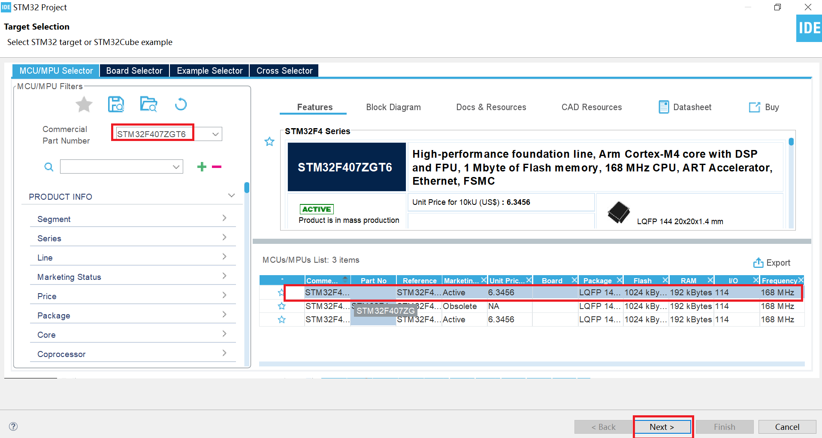Click the Back button
This screenshot has height=438, width=822.
[603, 427]
